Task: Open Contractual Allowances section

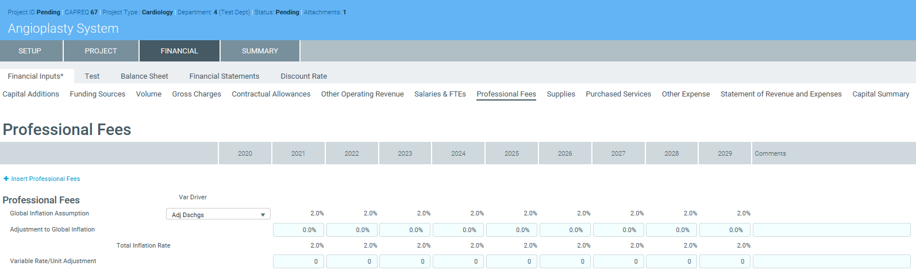Action: 271,94
